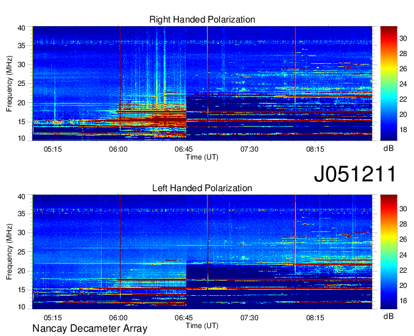The height and width of the screenshot is (336, 414).
Task: Click the 10 MHz tick of the right-handed plot
Action: pos(21,138)
